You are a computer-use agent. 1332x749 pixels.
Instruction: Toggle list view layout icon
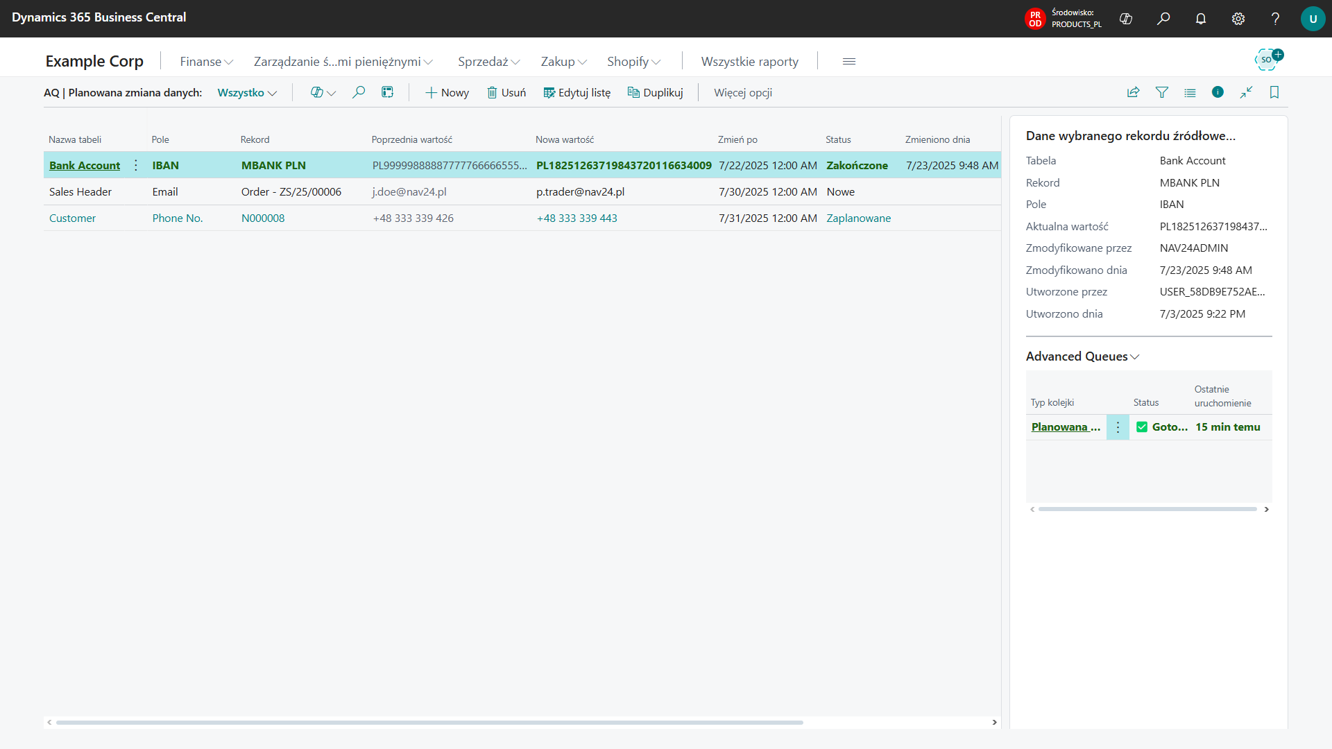1190,92
